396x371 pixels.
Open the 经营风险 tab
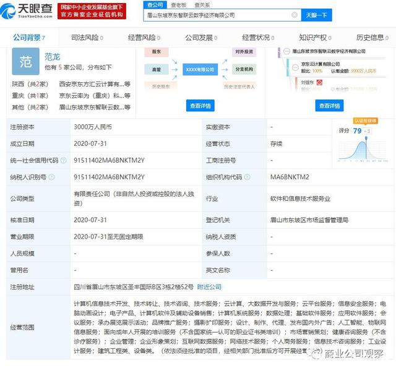tap(144, 38)
